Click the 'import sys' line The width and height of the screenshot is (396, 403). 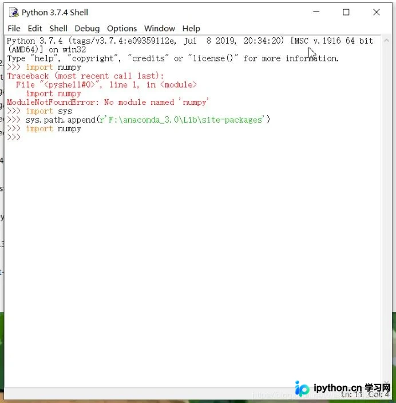click(x=39, y=111)
